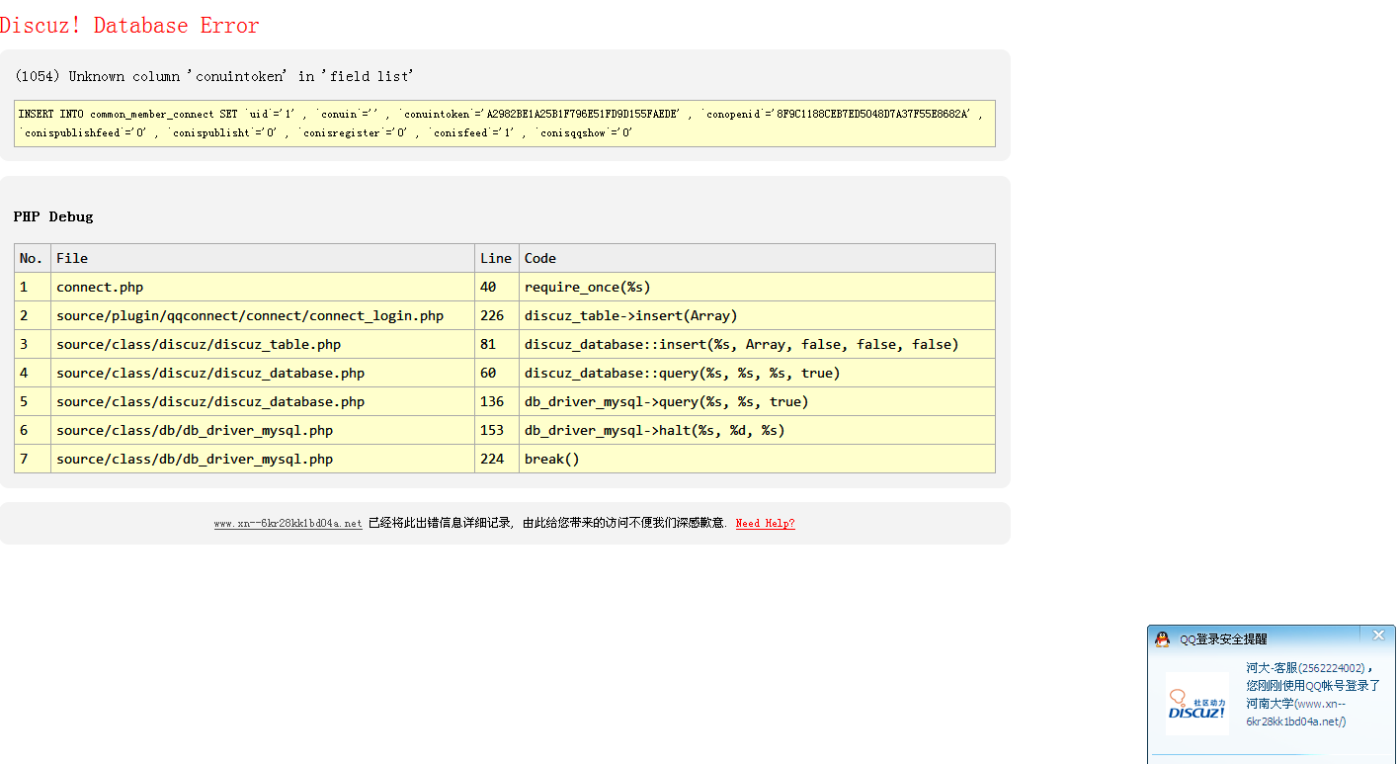Click discuz_database.php in the line 60 row
1398x764 pixels.
click(263, 373)
